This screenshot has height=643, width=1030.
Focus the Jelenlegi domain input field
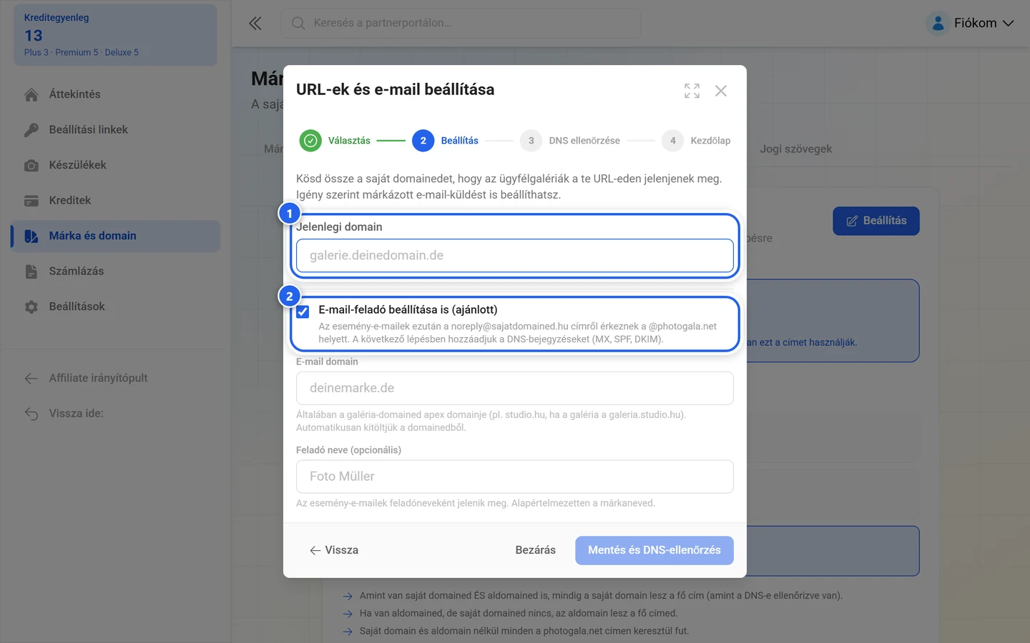coord(515,256)
